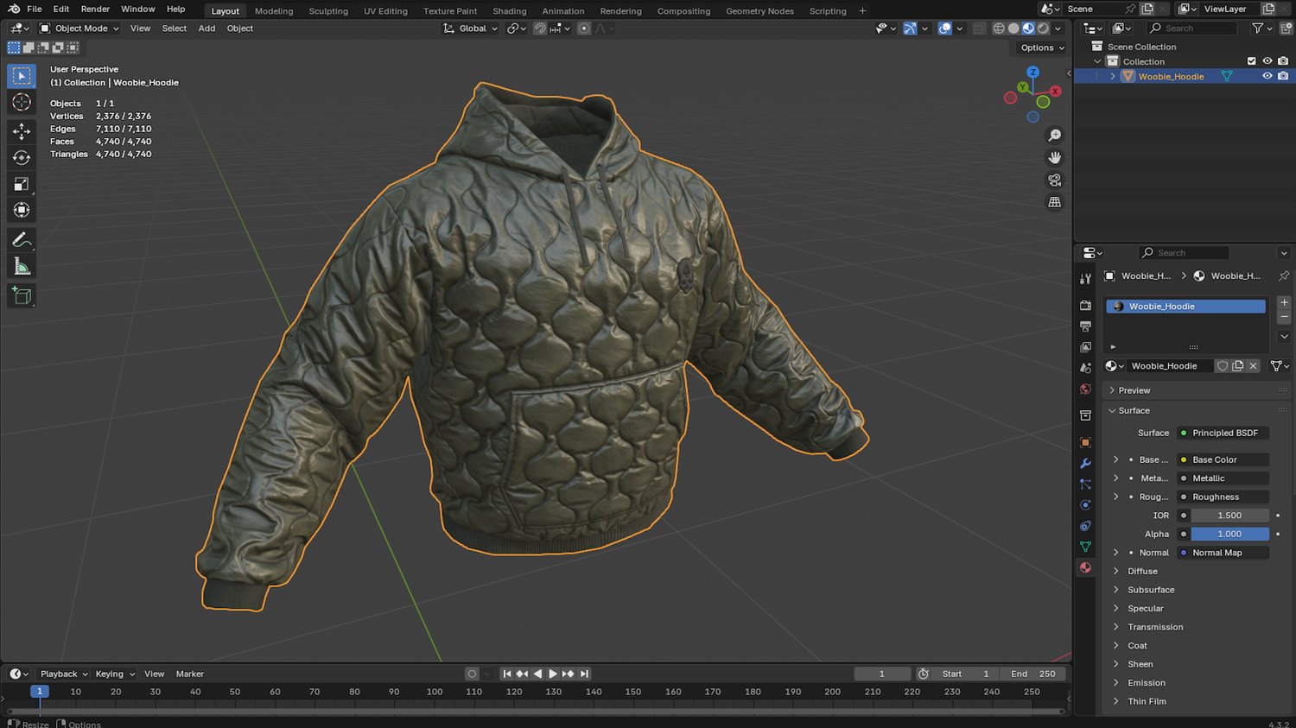The height and width of the screenshot is (728, 1296).
Task: Choose the Measure ruler tool
Action: [x=22, y=267]
